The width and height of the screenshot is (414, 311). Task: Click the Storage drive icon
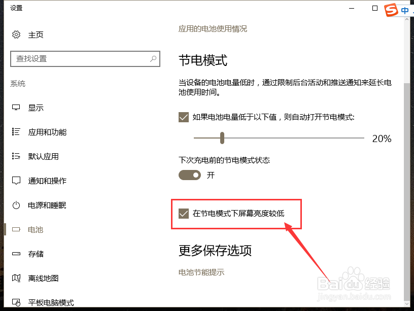click(x=16, y=254)
